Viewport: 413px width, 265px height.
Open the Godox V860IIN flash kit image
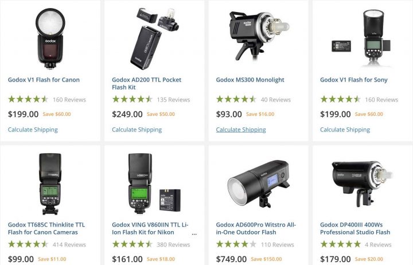[x=155, y=183]
